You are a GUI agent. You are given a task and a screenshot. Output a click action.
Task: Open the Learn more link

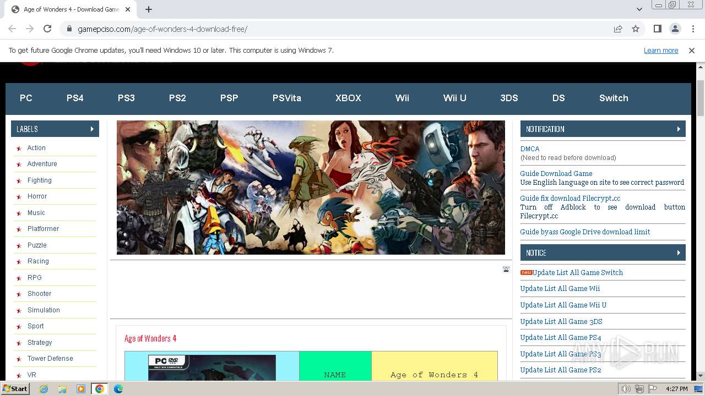[661, 50]
